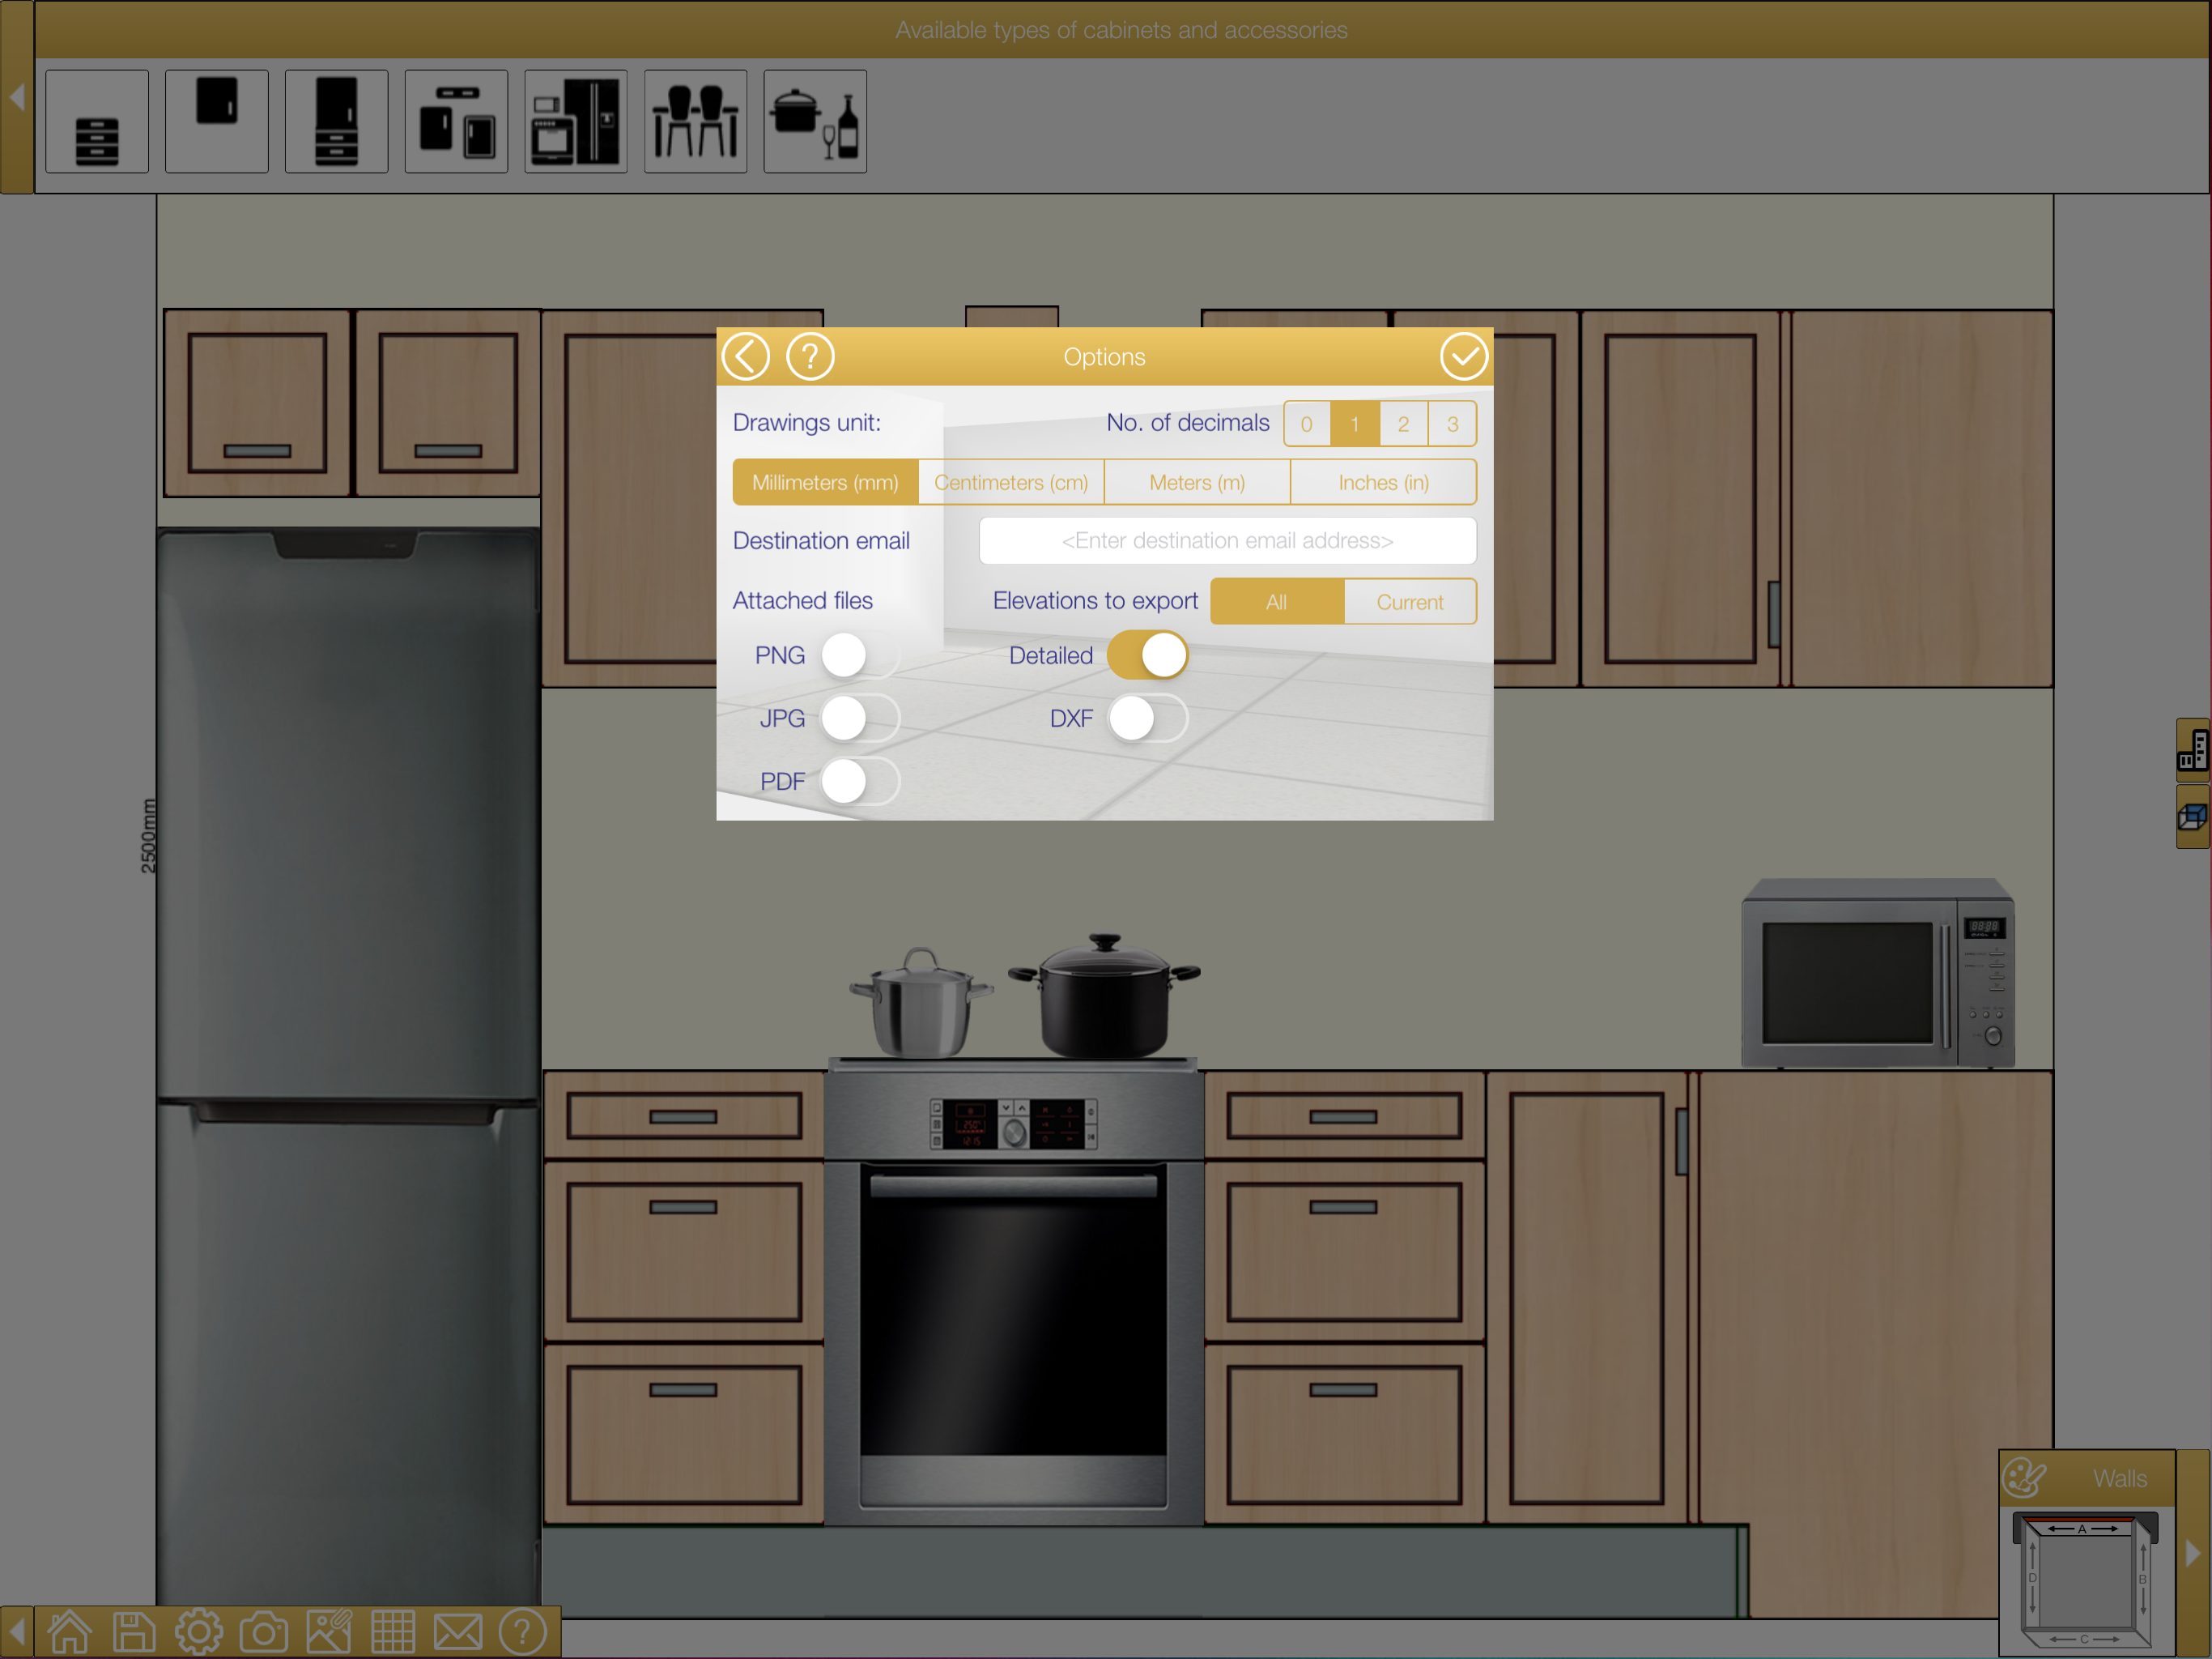Confirm options with the checkmark button

[x=1464, y=356]
